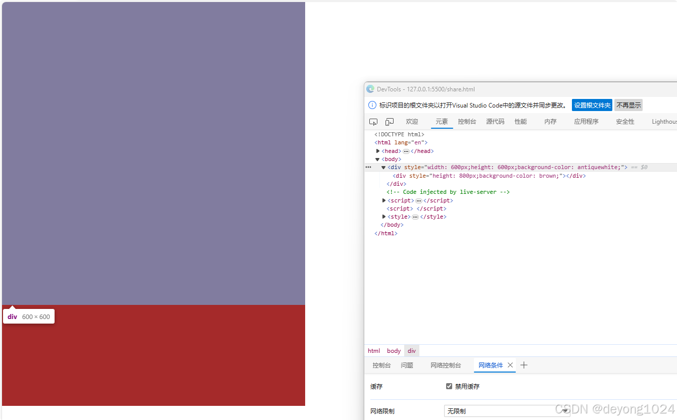Click the brown div region on page

[154, 355]
